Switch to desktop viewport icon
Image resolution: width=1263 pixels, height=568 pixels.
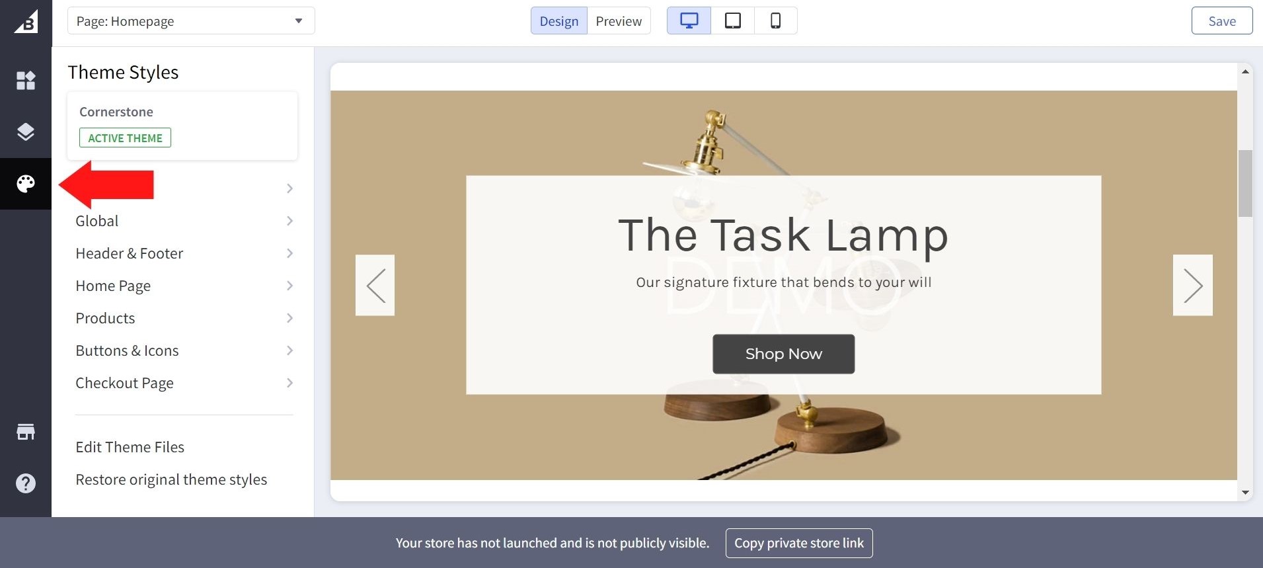[x=689, y=20]
